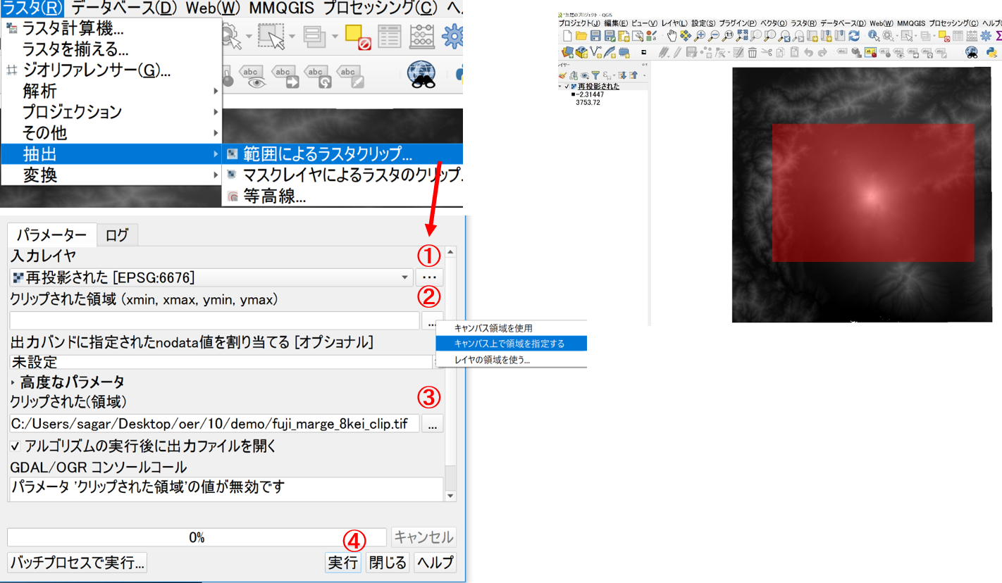Click the ... button beside 入力レイヤ combo
This screenshot has height=583, width=1002.
point(429,277)
